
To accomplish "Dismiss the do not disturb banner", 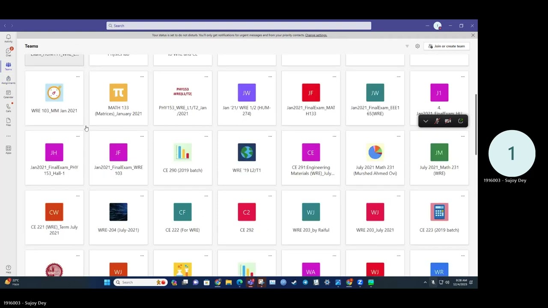I will click(473, 35).
